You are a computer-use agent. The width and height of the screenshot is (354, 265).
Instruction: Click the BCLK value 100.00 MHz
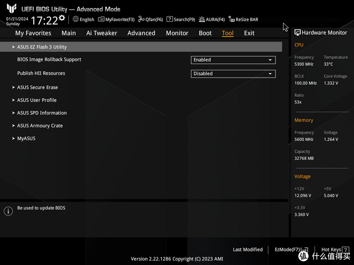coord(305,83)
